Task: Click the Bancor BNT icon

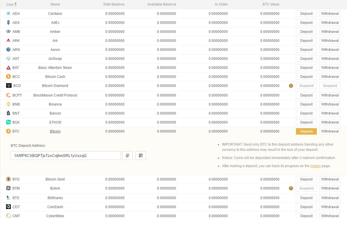Action: (8, 113)
